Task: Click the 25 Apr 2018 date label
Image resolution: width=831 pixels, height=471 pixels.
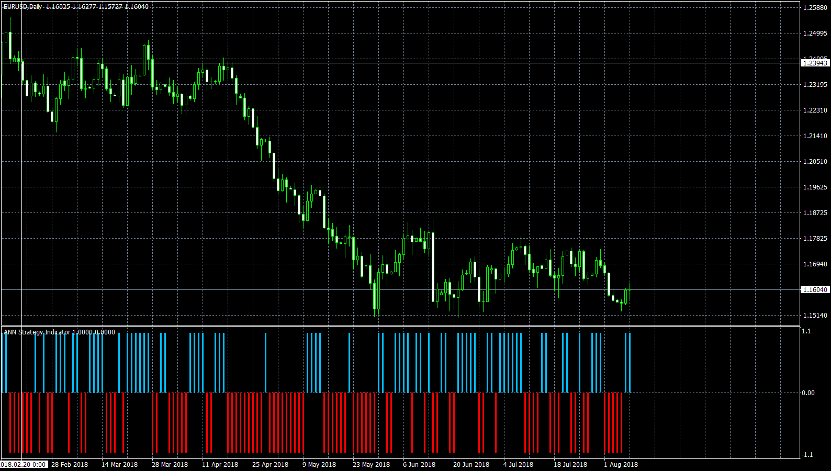Action: tap(270, 465)
